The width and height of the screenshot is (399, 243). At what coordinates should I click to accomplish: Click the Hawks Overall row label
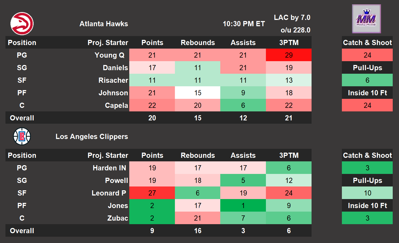point(22,118)
